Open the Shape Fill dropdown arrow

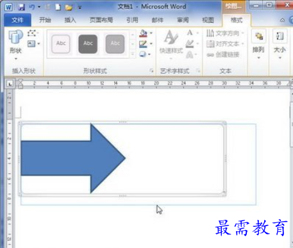pyautogui.click(x=151, y=33)
